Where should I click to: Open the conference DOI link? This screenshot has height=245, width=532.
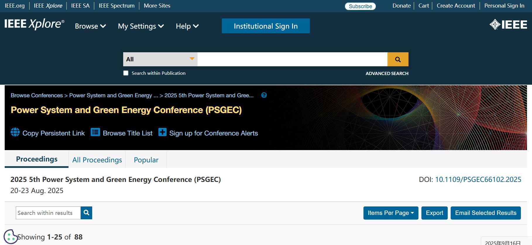coord(478,179)
